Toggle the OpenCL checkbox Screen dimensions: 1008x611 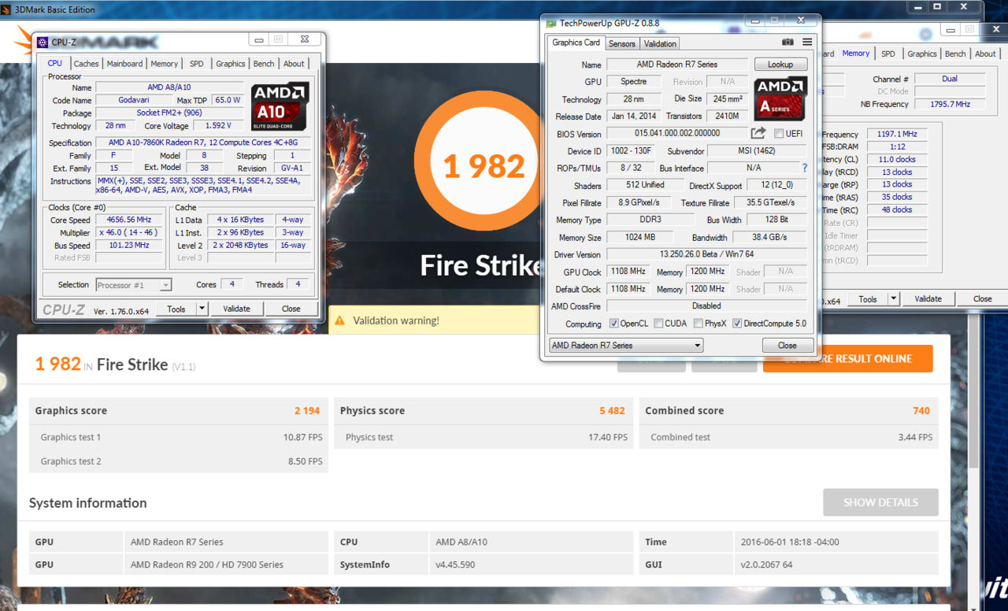click(613, 324)
